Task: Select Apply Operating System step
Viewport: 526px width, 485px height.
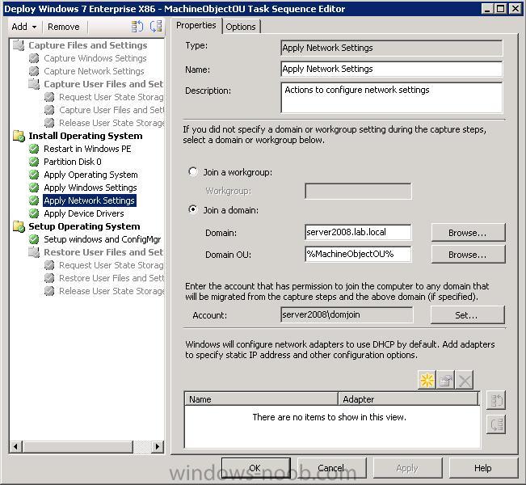Action: [x=90, y=175]
